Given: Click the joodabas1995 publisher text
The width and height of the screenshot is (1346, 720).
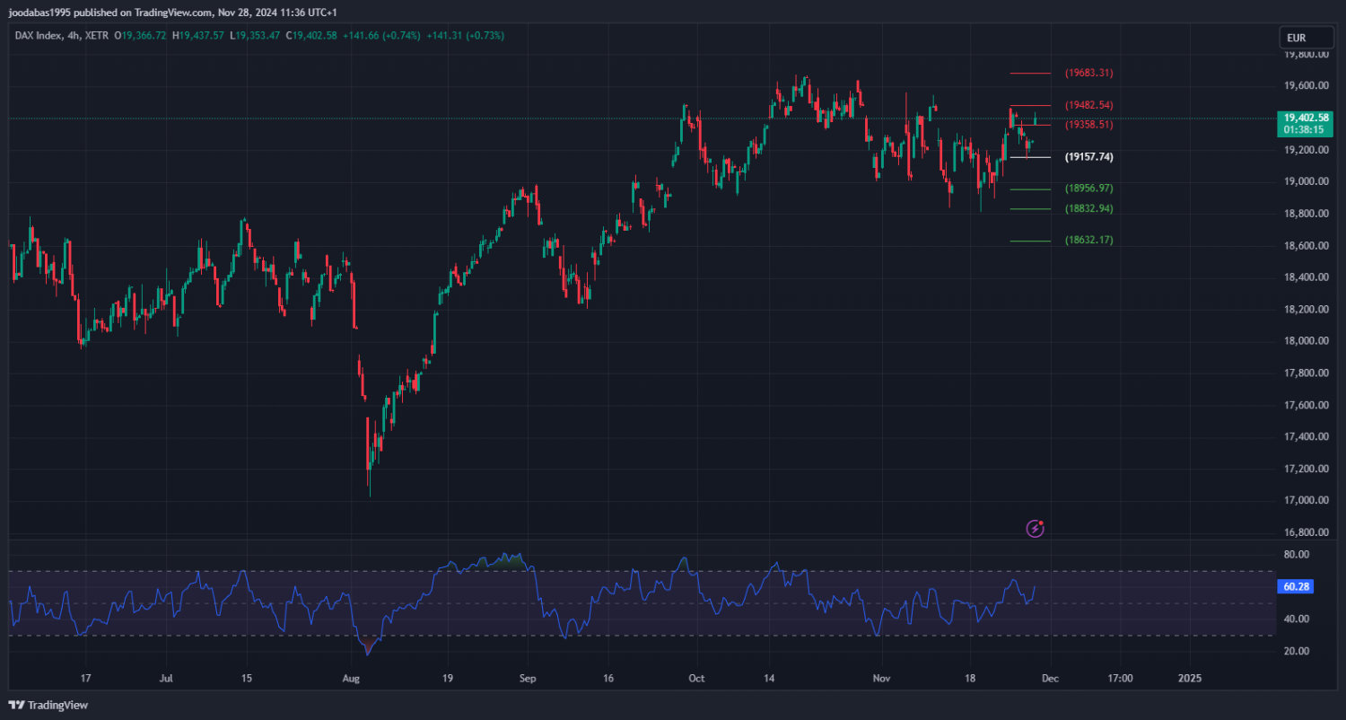Looking at the screenshot, I should (x=39, y=13).
